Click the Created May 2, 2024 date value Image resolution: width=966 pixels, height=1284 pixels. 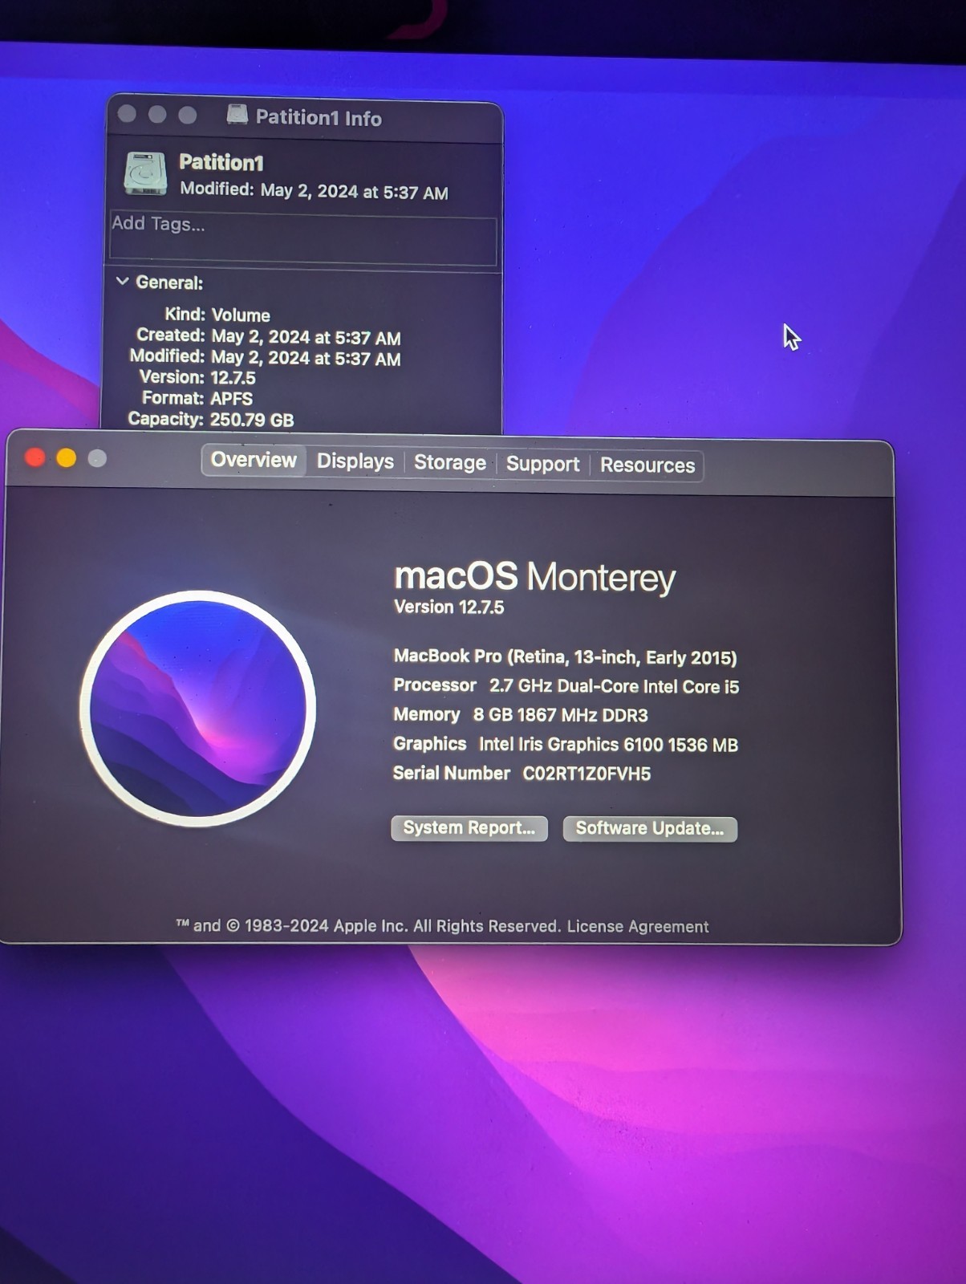point(306,338)
